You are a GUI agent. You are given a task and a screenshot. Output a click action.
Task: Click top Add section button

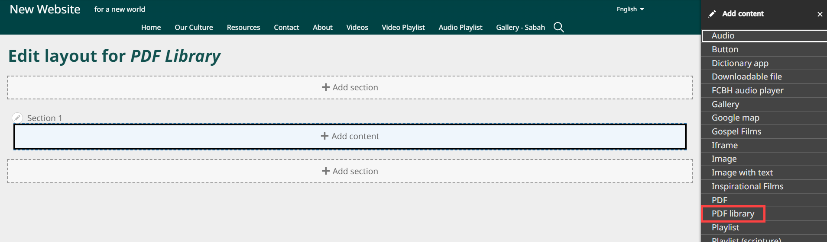[350, 87]
